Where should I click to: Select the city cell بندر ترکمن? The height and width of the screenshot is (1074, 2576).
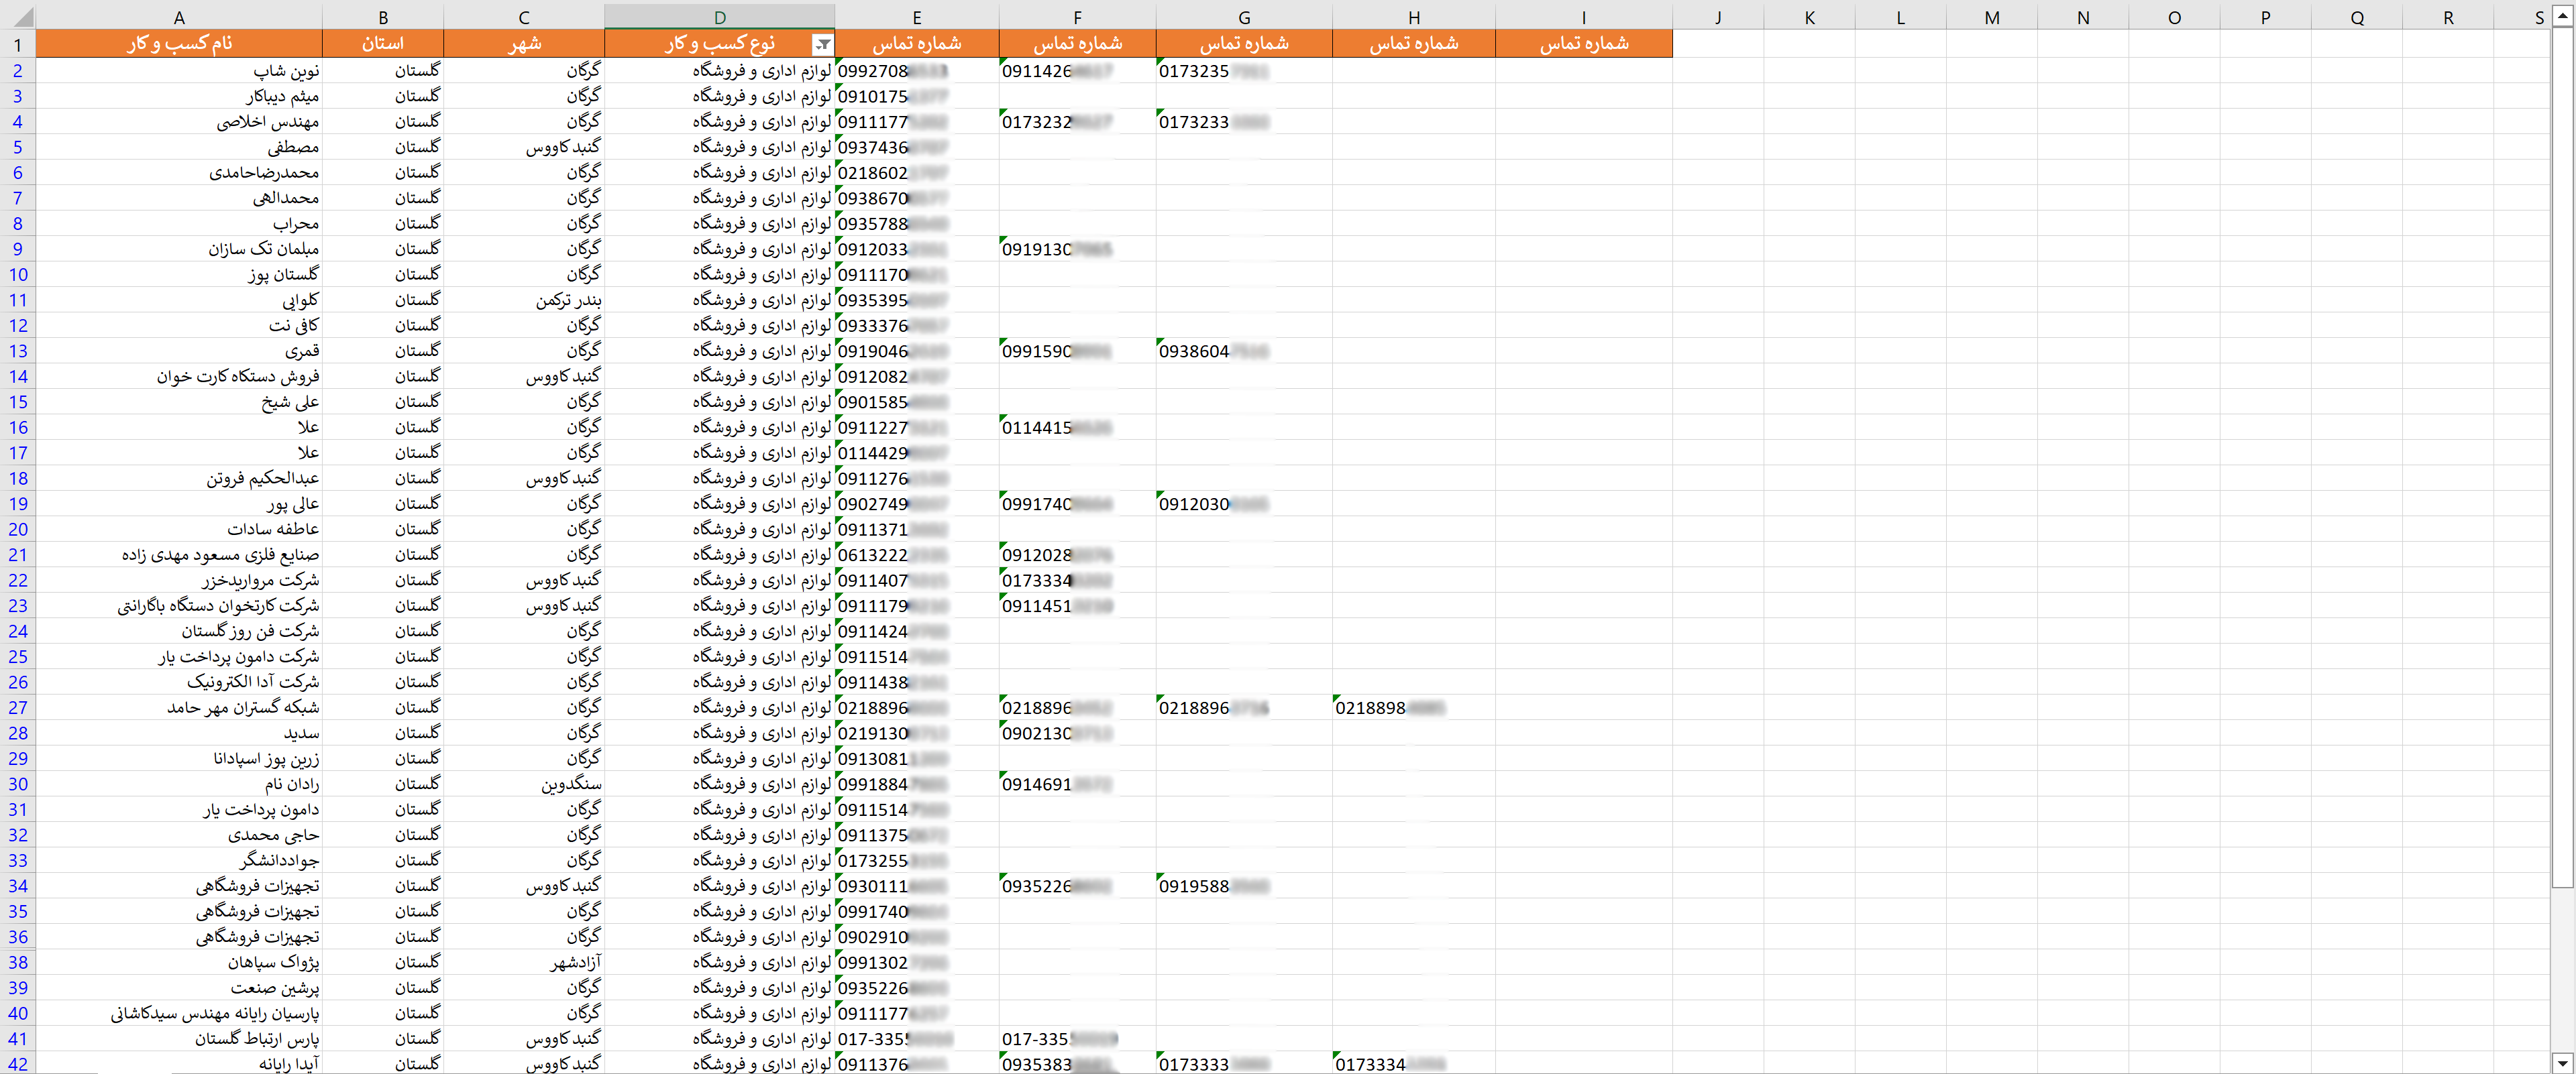524,300
